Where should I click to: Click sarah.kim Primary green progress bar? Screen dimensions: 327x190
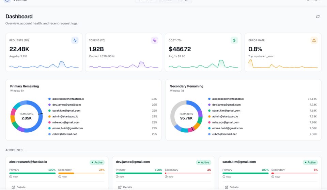(x=246, y=173)
